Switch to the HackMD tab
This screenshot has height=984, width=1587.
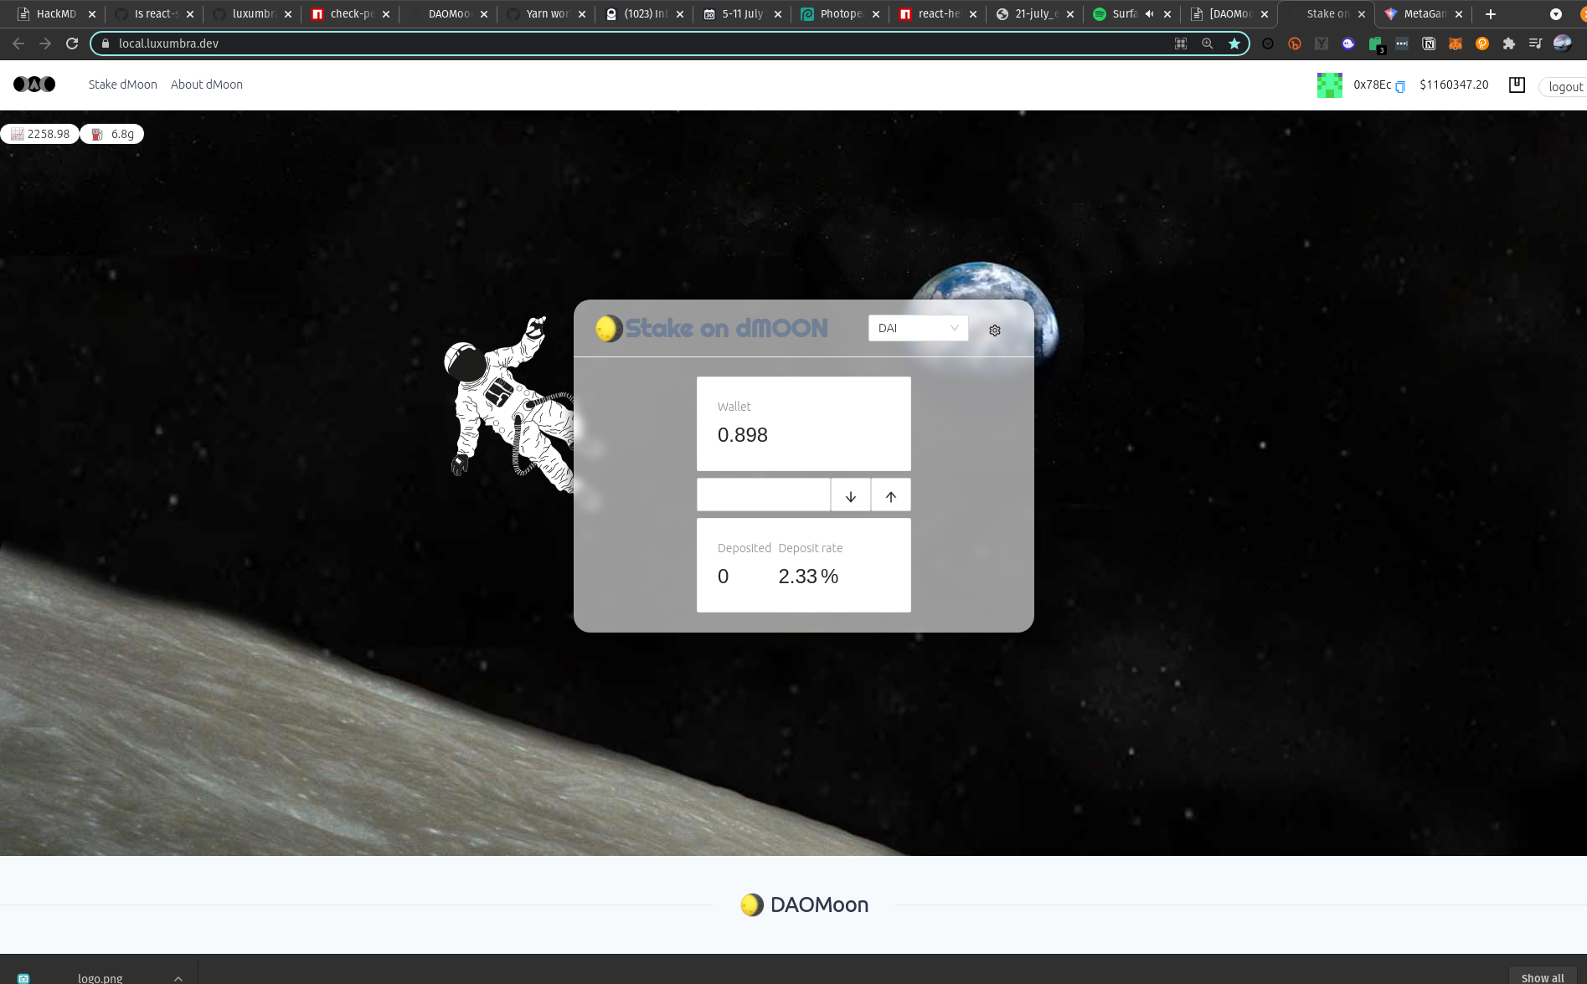(55, 14)
